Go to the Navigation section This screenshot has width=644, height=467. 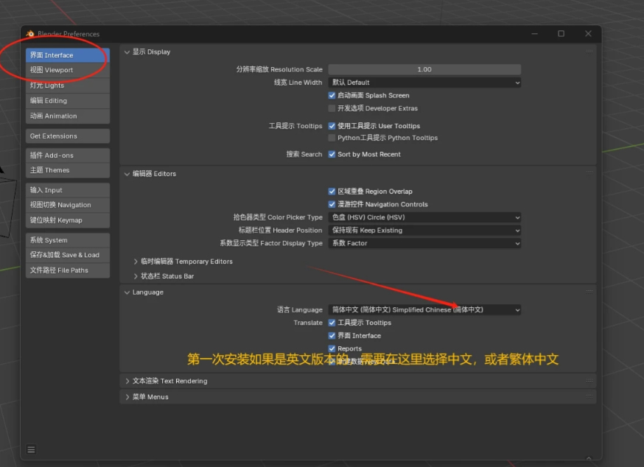point(68,205)
